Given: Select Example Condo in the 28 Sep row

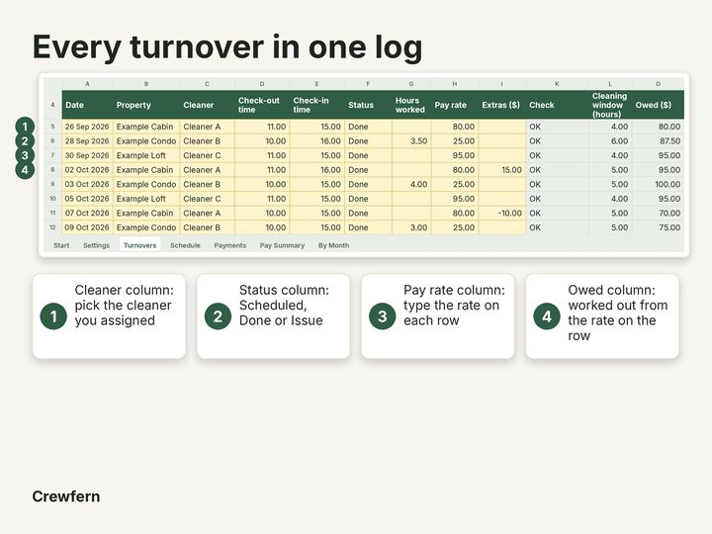Looking at the screenshot, I should click(x=146, y=141).
